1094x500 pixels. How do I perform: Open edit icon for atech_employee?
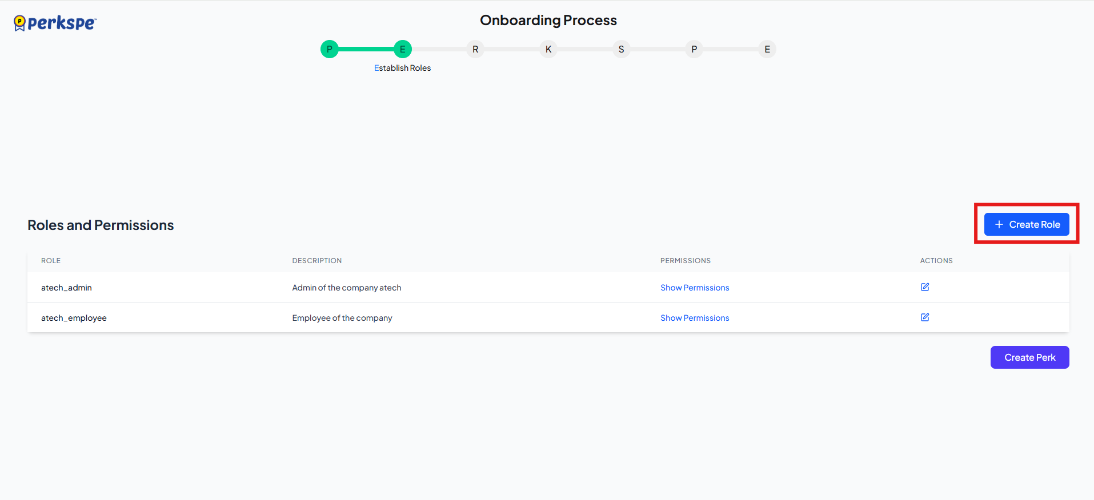[x=924, y=317]
